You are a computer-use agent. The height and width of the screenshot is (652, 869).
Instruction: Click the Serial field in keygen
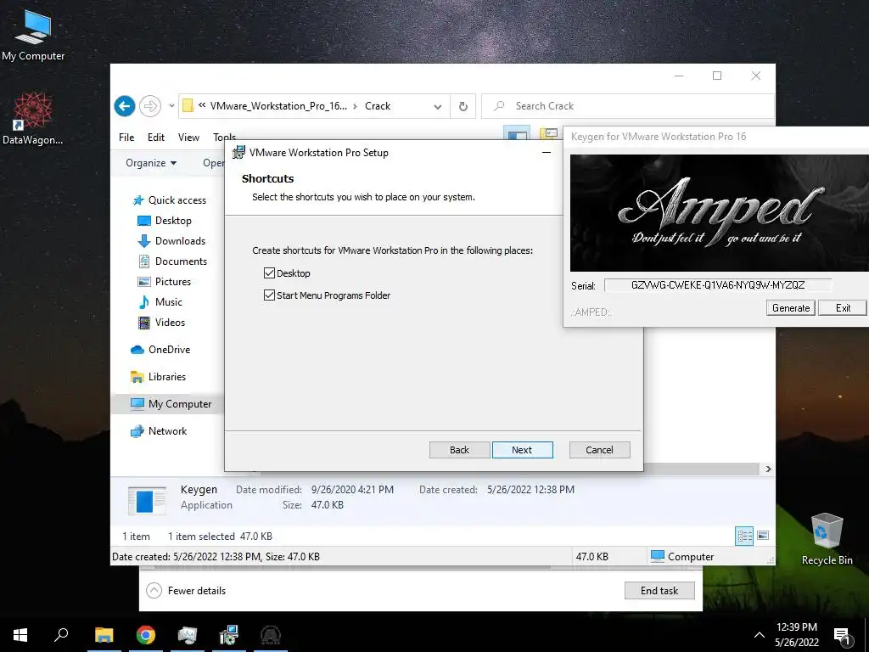pyautogui.click(x=718, y=285)
